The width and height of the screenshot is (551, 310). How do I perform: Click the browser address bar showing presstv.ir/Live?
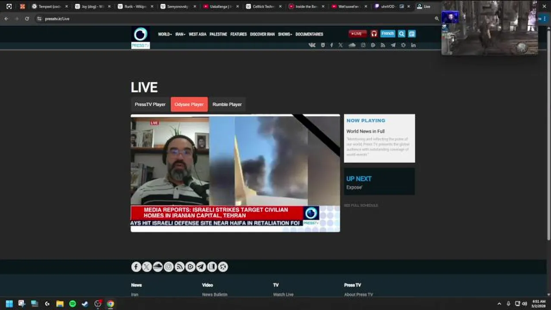tap(233, 19)
